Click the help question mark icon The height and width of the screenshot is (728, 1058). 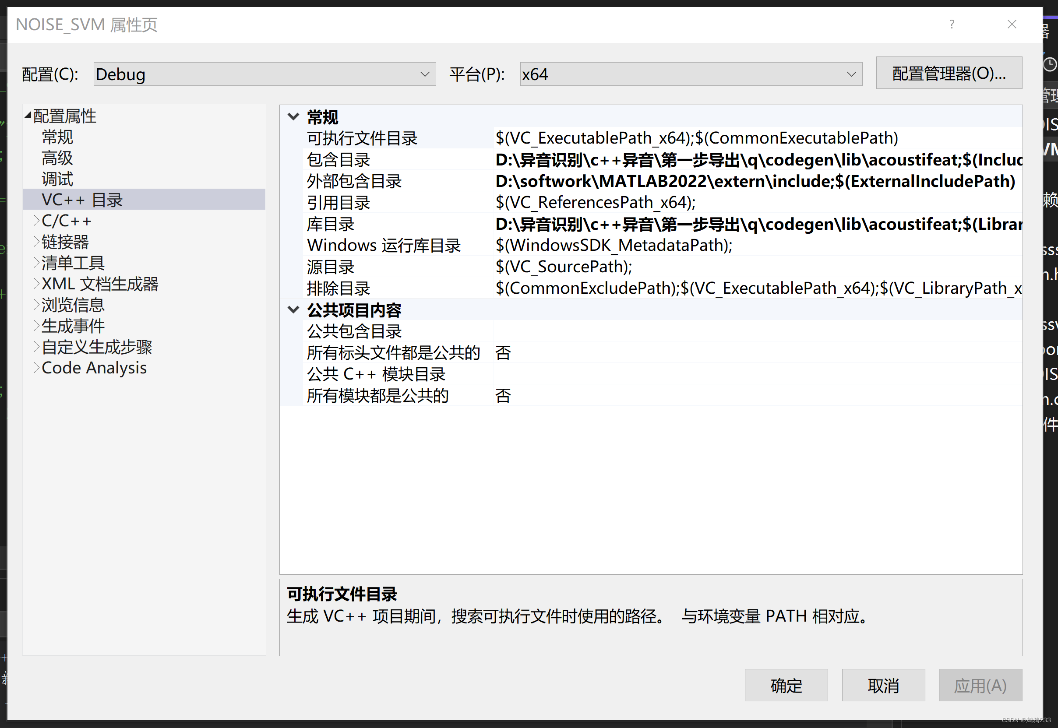coord(951,24)
